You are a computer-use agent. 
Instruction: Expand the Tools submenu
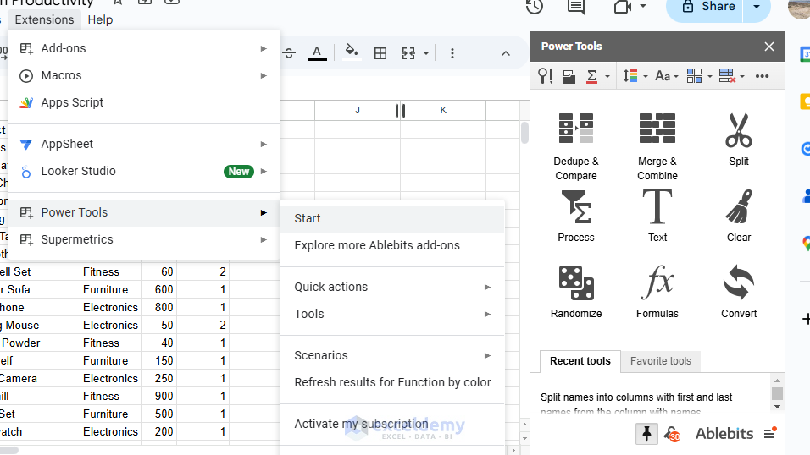[x=392, y=314]
